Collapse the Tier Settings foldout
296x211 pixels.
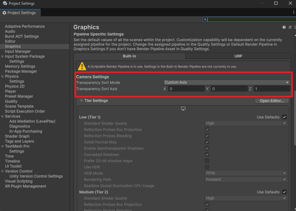[81, 101]
